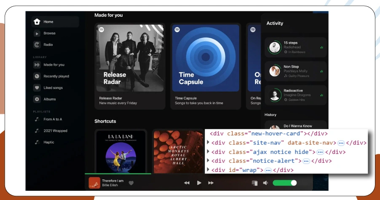Click the Radio icon in the sidebar
380x200 pixels.
coord(37,45)
